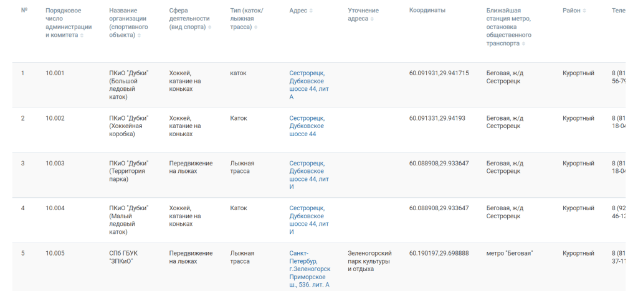The width and height of the screenshot is (638, 291).
Task: Sort by Ближайшая станция метро icon
Action: (x=523, y=44)
